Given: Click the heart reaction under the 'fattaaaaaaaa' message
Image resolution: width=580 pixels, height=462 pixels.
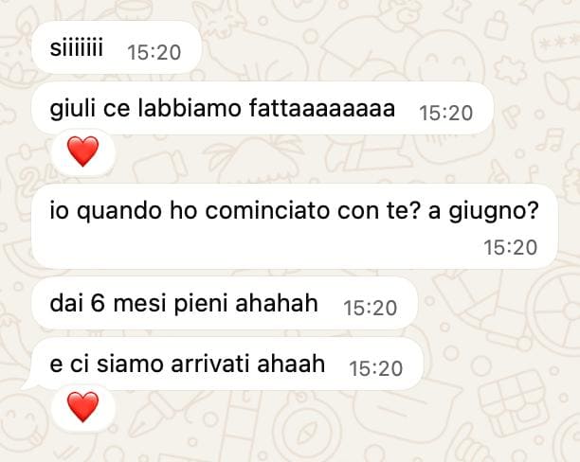Looking at the screenshot, I should [82, 151].
